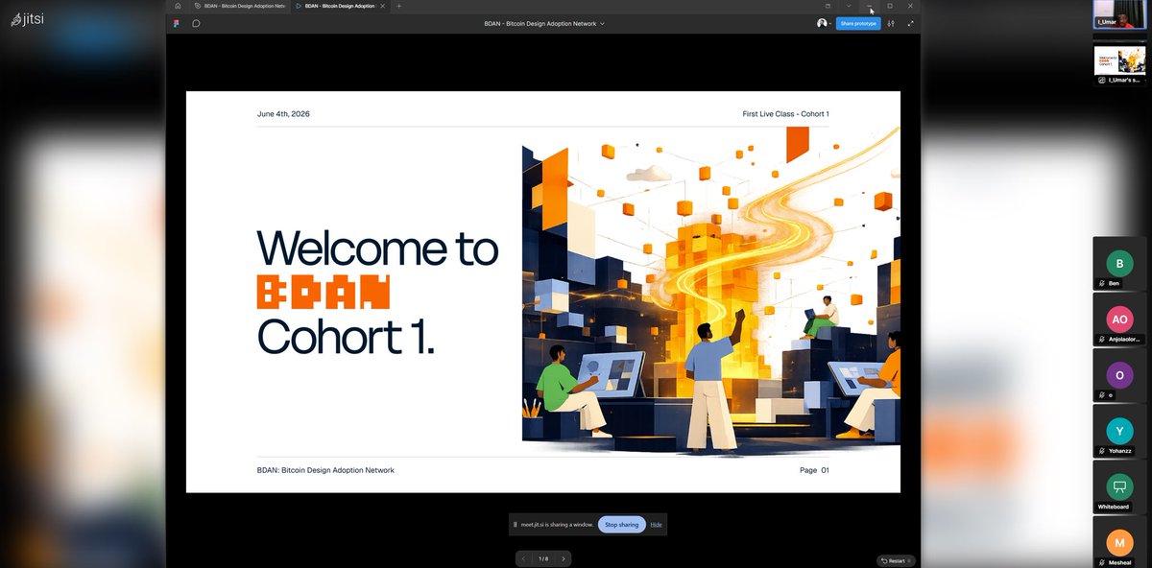Open the user avatar menu

click(x=824, y=23)
